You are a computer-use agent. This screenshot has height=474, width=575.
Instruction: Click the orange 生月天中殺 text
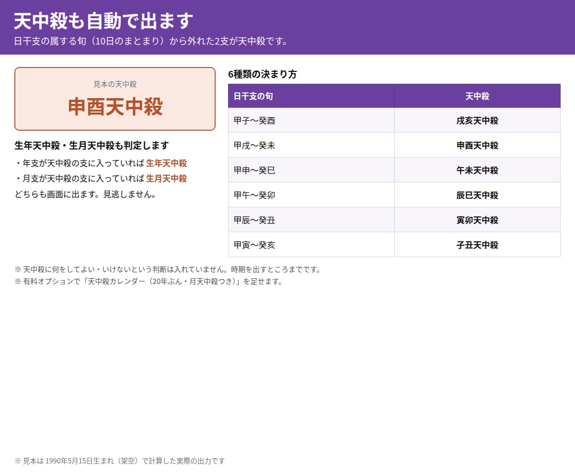(166, 179)
